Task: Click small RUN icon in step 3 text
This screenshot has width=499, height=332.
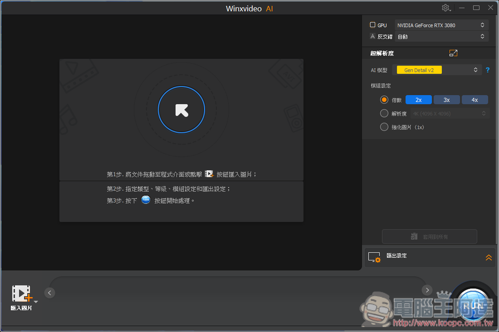Action: pyautogui.click(x=145, y=200)
